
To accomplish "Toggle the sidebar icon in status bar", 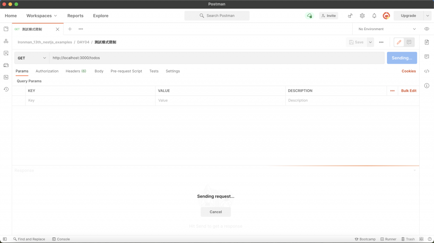I will (x=5, y=239).
